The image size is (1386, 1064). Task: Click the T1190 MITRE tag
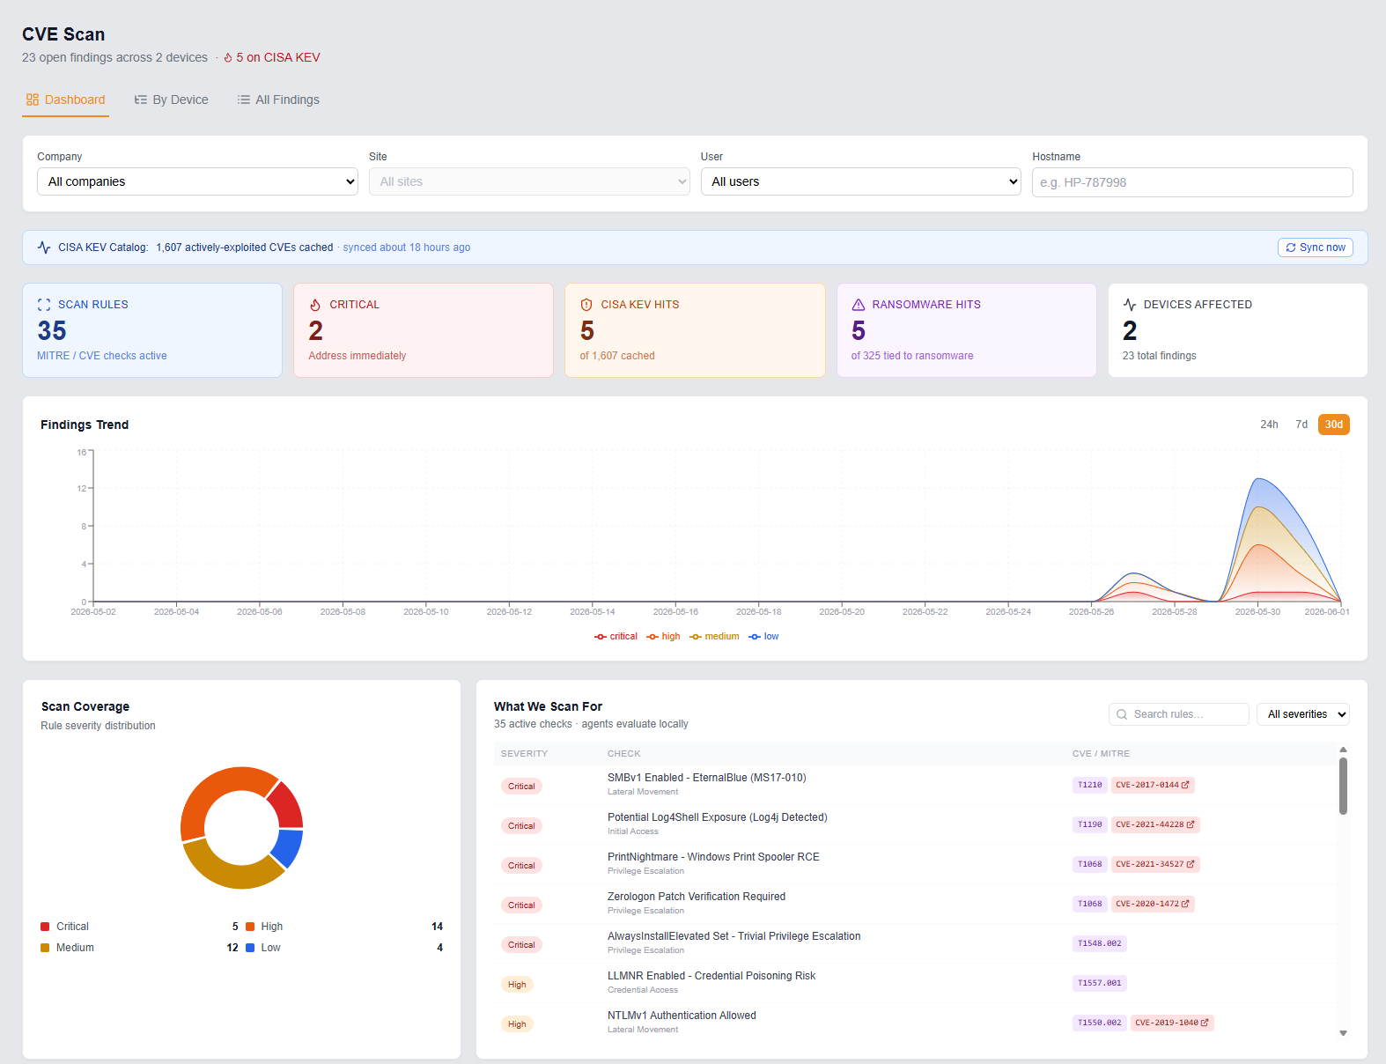[1090, 824]
